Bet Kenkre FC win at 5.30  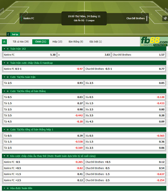click(x=29, y=55)
